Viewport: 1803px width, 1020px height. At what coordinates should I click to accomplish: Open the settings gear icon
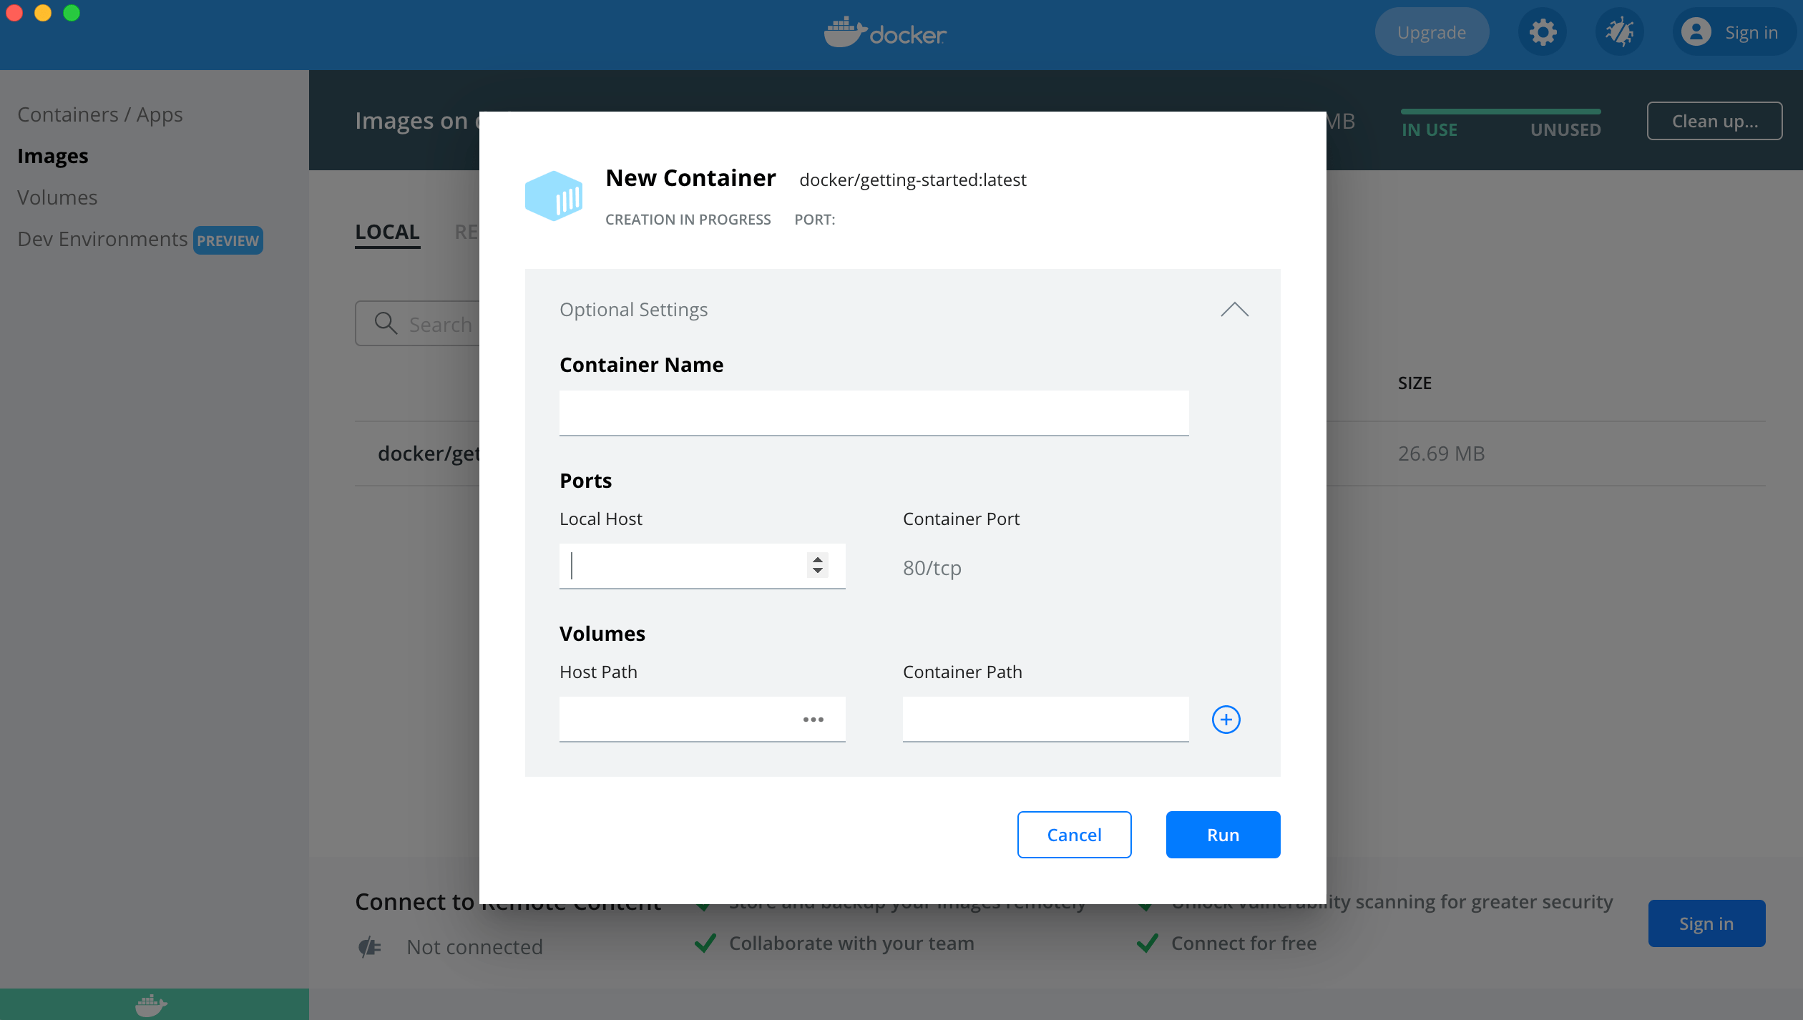click(1543, 33)
